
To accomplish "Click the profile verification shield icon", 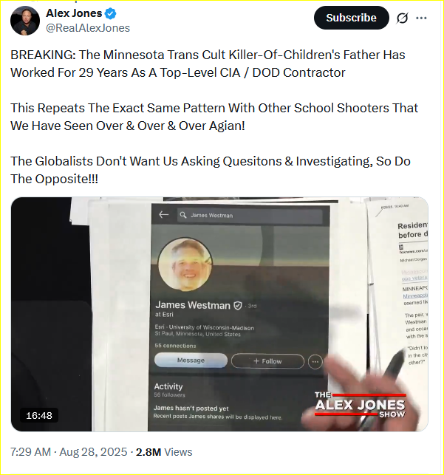I will (x=238, y=306).
